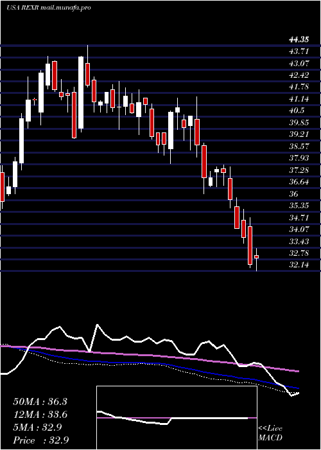Select the 34.07 price axis label
Image resolution: width=321 pixels, height=450 pixels.
pyautogui.click(x=299, y=230)
